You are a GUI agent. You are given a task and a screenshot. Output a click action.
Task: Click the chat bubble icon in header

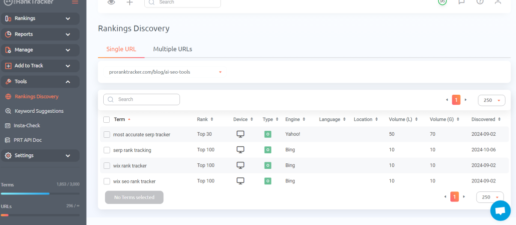tap(461, 2)
